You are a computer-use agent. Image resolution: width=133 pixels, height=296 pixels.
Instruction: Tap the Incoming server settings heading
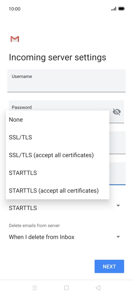coord(57,57)
